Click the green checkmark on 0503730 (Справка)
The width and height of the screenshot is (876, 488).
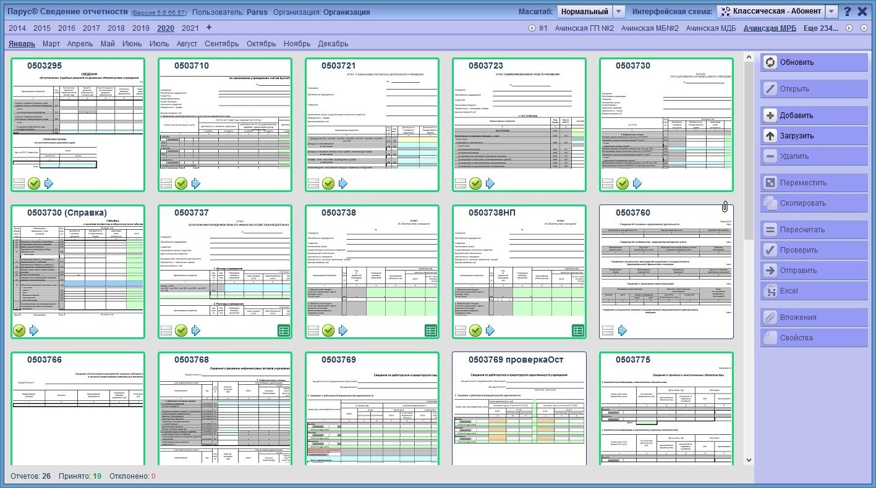tap(19, 330)
